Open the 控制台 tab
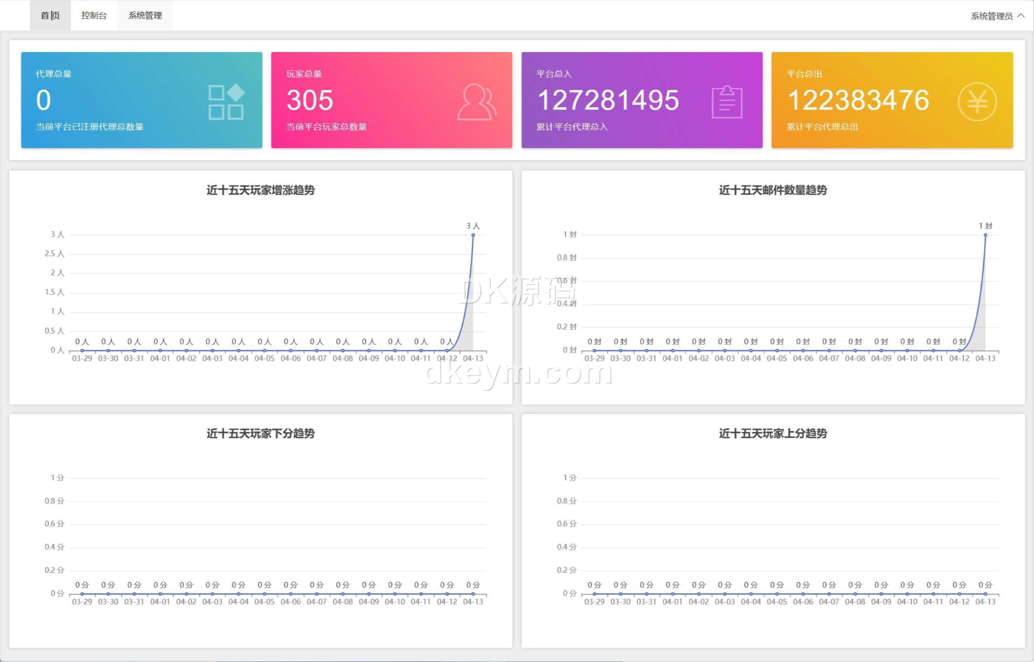Viewport: 1034px width, 662px height. tap(94, 15)
